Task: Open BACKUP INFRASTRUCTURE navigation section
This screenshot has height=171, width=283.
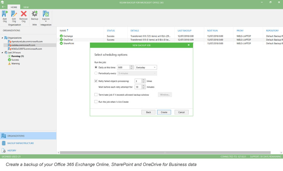Action: 28,143
